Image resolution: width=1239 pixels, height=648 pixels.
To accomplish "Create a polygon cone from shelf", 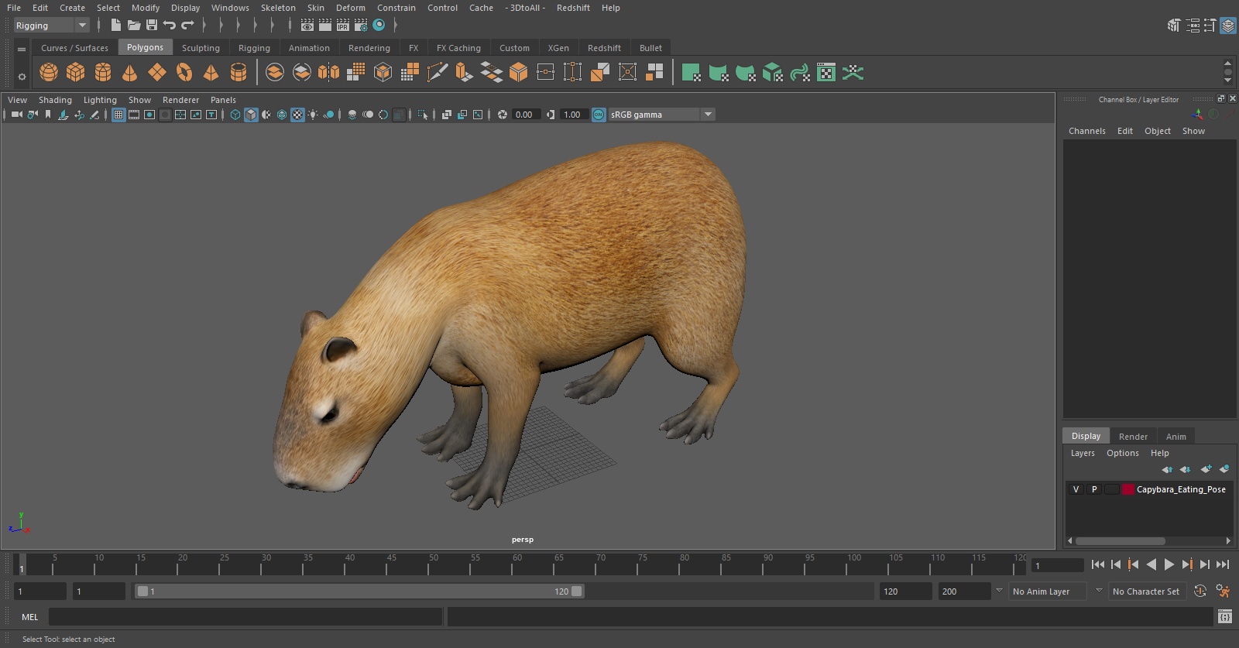I will (130, 73).
